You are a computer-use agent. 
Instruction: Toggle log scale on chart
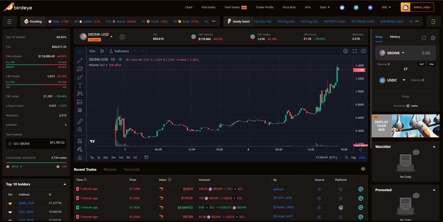pos(354,158)
